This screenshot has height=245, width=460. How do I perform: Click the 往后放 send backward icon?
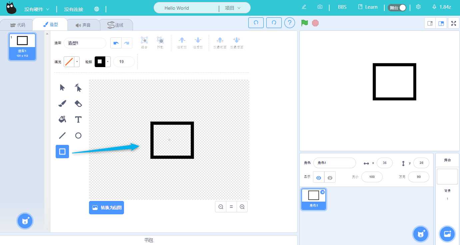coord(198,43)
